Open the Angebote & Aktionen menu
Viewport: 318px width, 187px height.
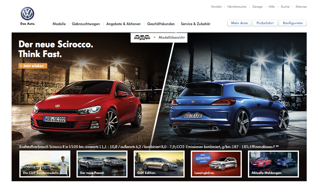point(123,24)
